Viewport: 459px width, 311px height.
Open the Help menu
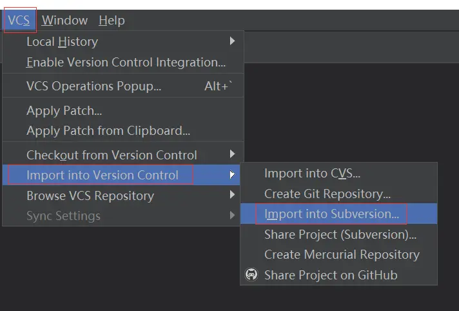tap(112, 20)
